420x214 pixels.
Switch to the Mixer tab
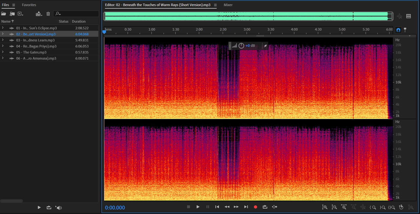click(x=228, y=5)
